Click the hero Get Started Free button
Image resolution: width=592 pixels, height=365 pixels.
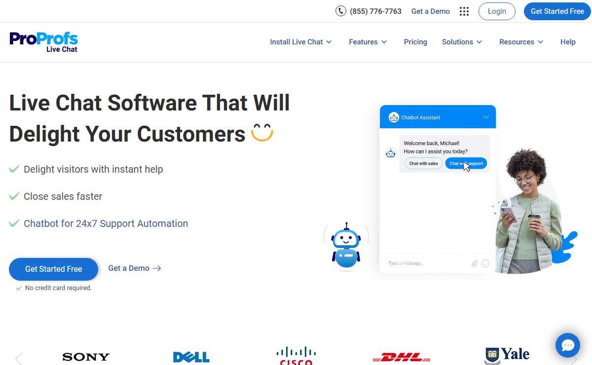(54, 269)
